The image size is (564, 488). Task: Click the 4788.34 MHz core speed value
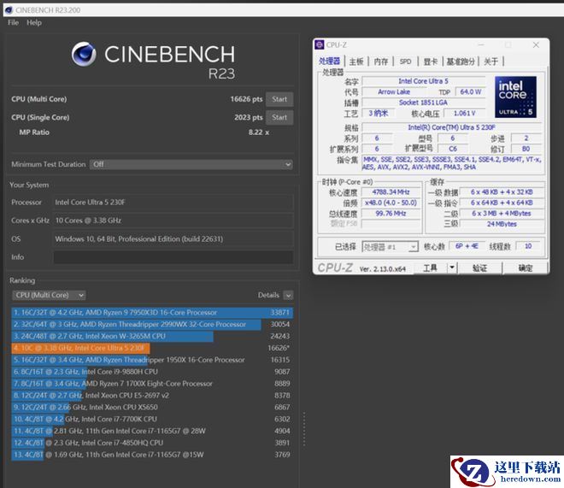point(391,192)
